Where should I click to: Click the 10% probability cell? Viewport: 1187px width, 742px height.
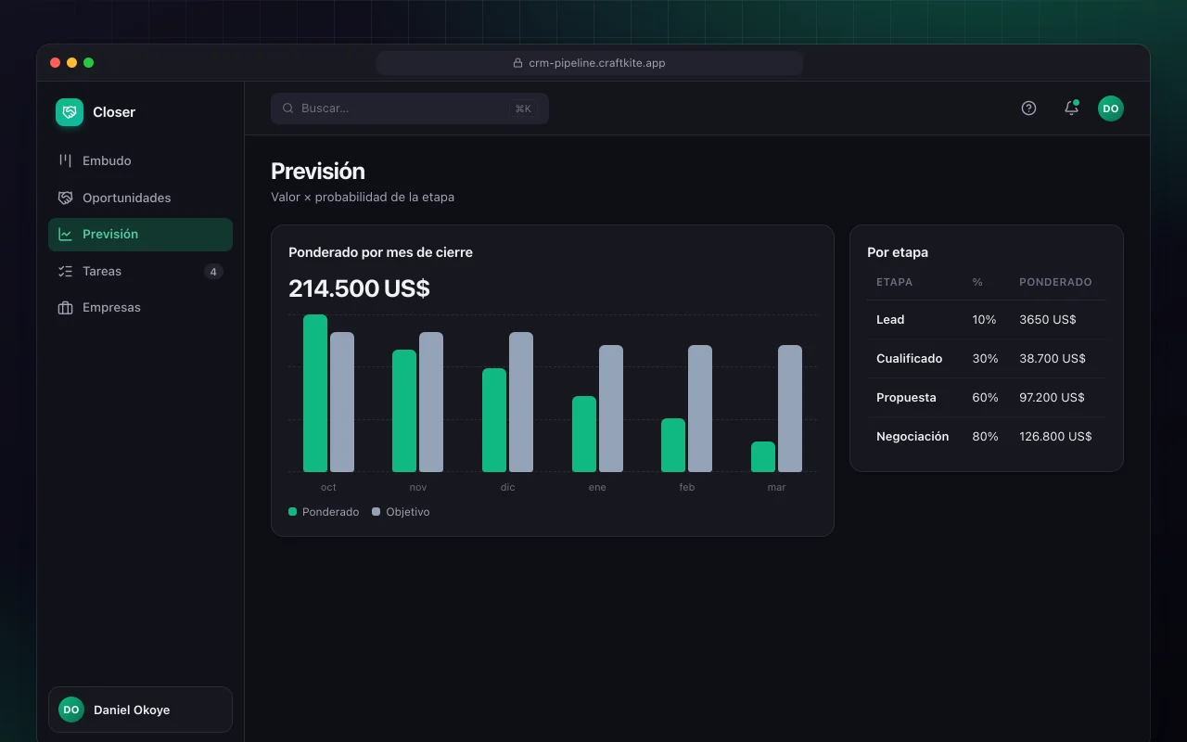pyautogui.click(x=984, y=319)
